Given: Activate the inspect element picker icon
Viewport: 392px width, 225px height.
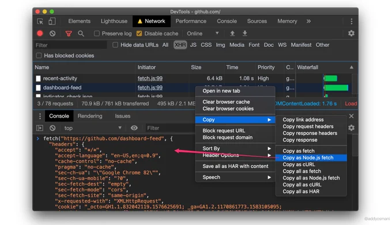Looking at the screenshot, I should [x=40, y=21].
